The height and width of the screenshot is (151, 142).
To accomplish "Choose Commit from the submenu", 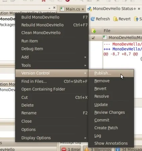I will click(x=111, y=120).
